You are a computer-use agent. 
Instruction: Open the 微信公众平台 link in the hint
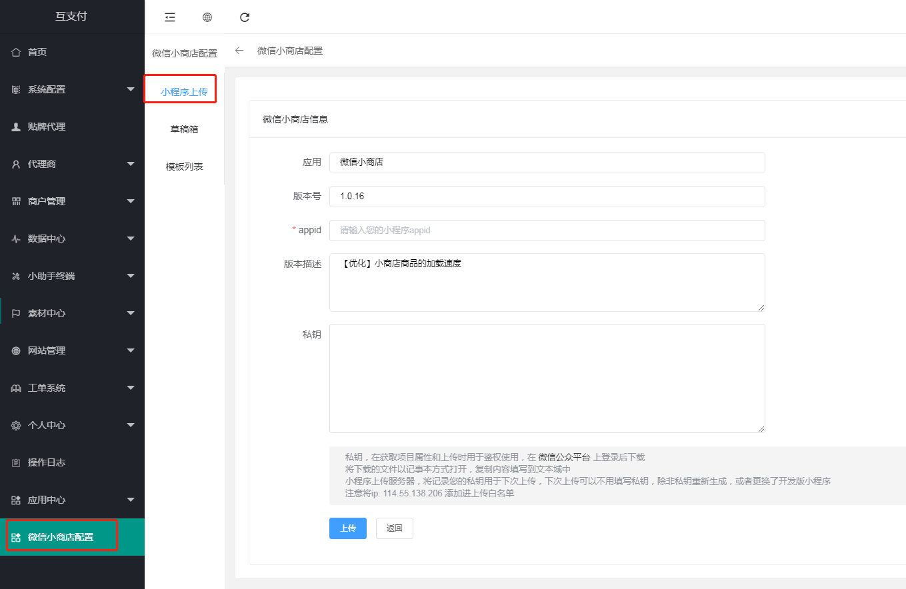click(x=564, y=457)
